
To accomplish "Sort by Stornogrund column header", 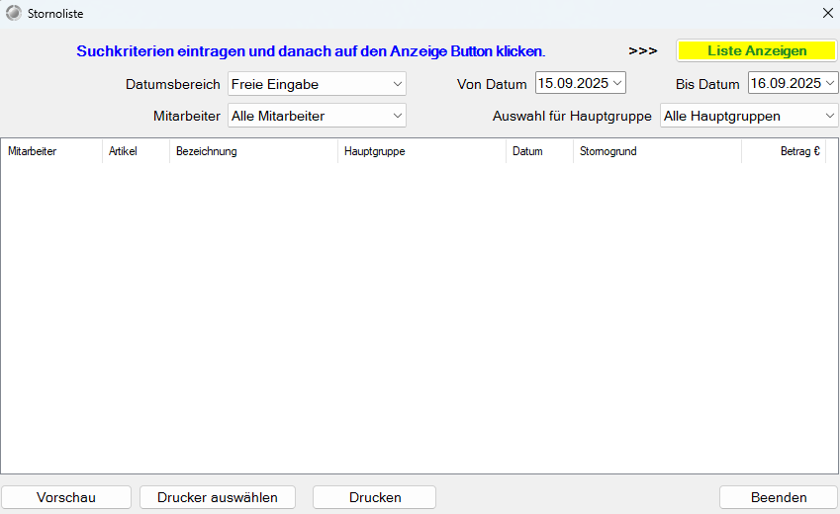I will click(657, 151).
